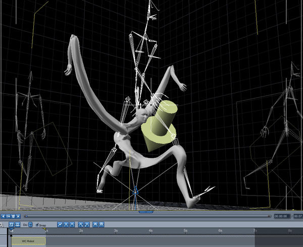Click the fifth keyframe tangent icon
The image size is (303, 247).
coord(87,225)
